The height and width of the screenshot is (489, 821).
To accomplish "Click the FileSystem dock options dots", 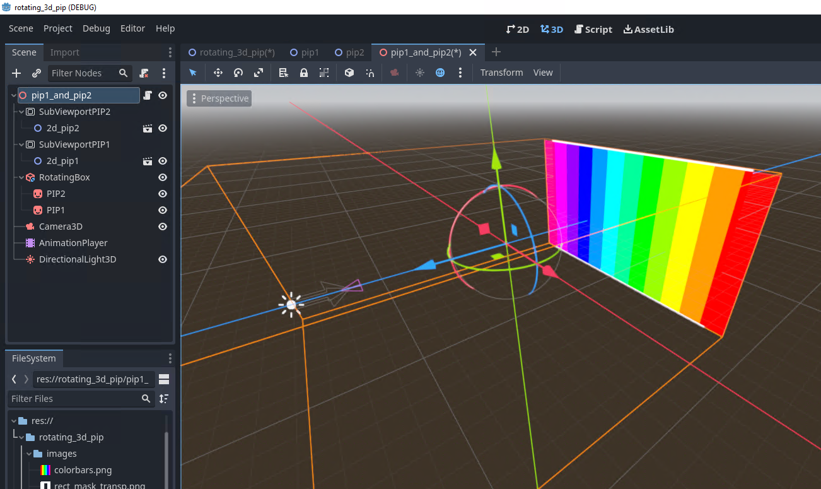I will point(170,358).
